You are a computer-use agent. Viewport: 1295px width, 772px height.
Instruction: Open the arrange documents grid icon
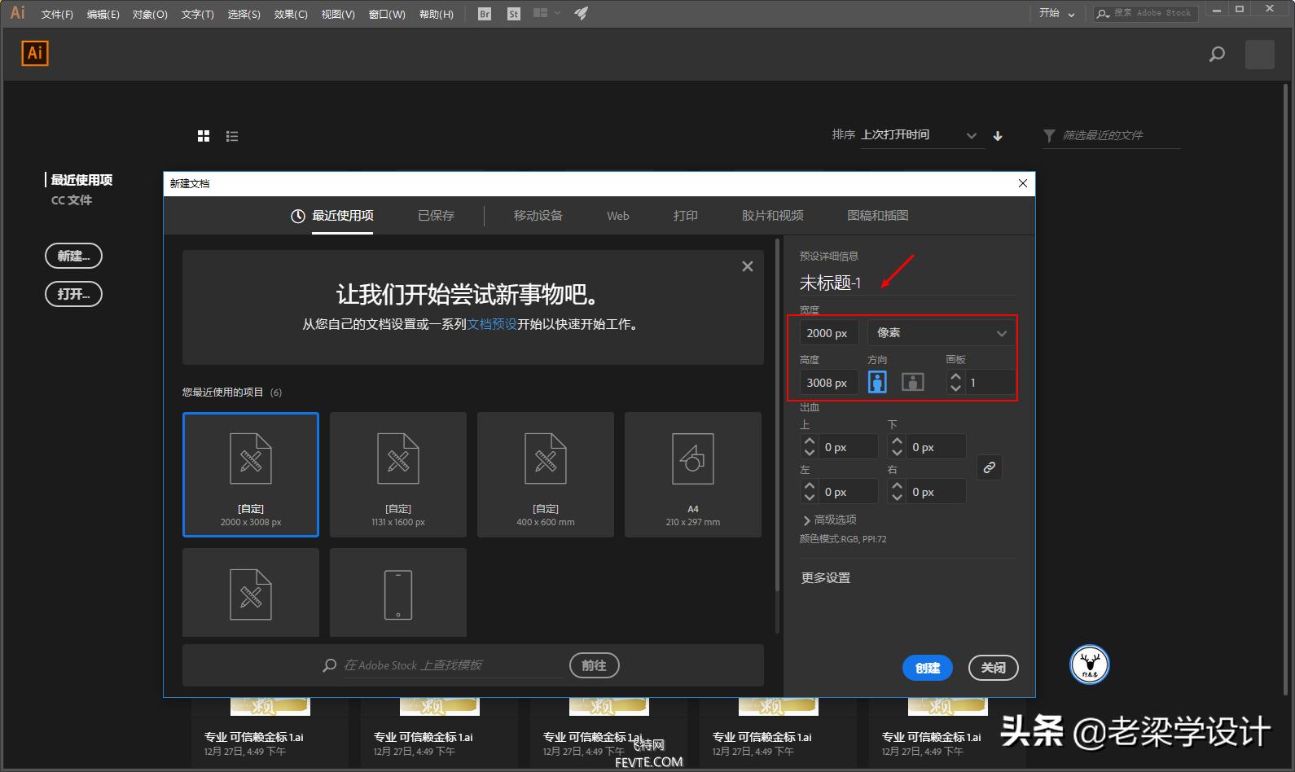click(540, 13)
